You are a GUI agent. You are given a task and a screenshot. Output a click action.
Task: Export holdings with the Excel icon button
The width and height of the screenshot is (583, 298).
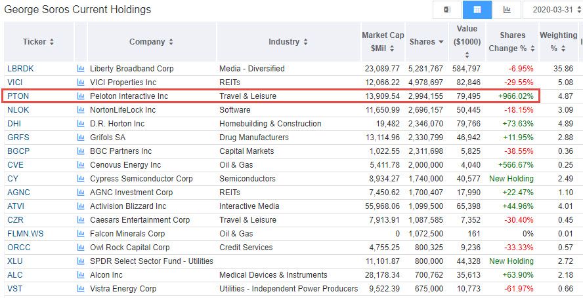click(447, 10)
